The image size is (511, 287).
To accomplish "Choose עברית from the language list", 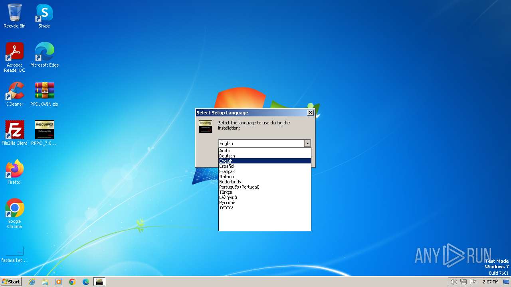I will tap(265, 208).
